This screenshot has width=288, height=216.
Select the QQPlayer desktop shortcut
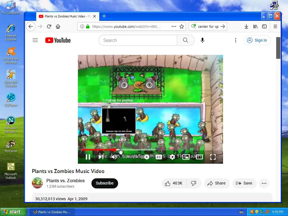tap(11, 100)
